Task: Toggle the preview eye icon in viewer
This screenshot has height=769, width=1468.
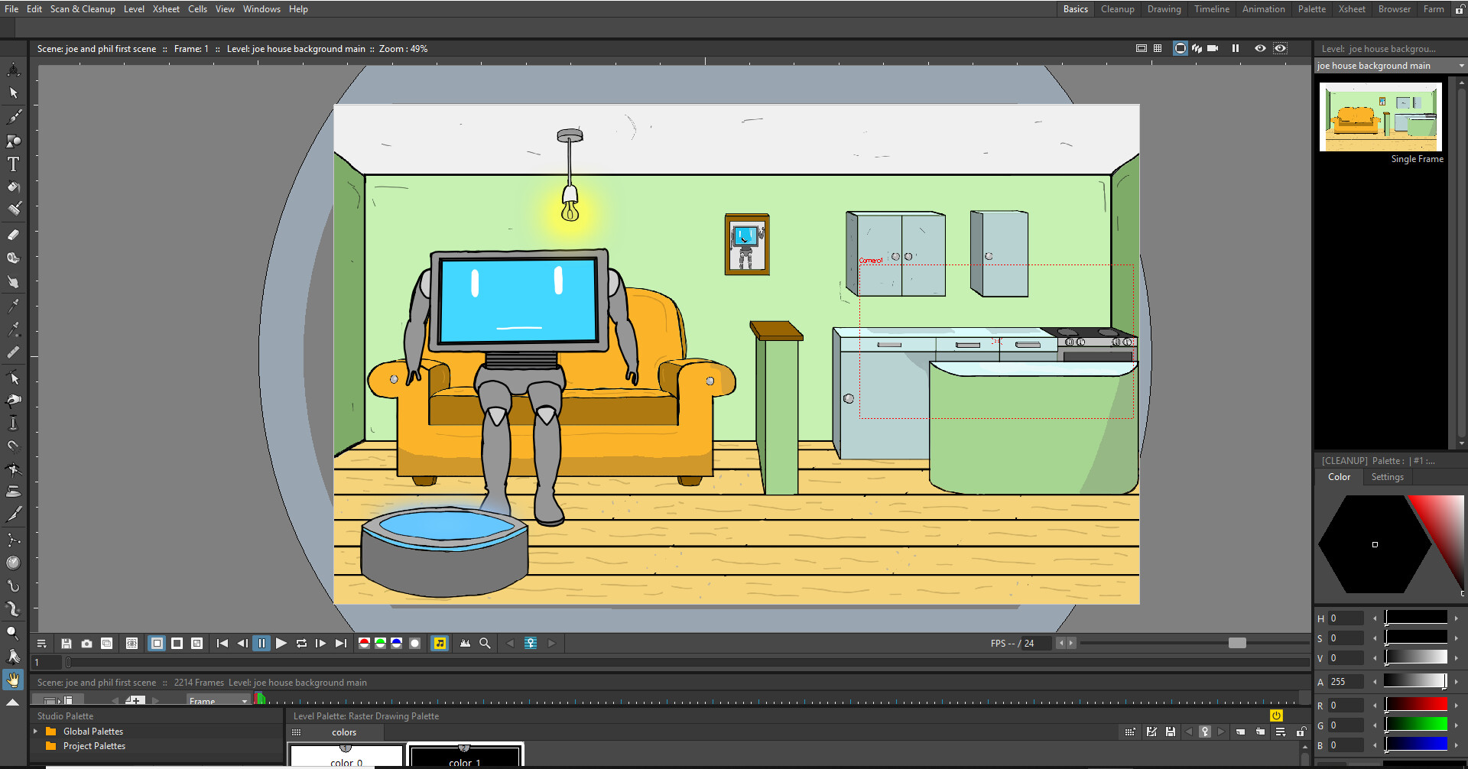Action: pos(1260,48)
